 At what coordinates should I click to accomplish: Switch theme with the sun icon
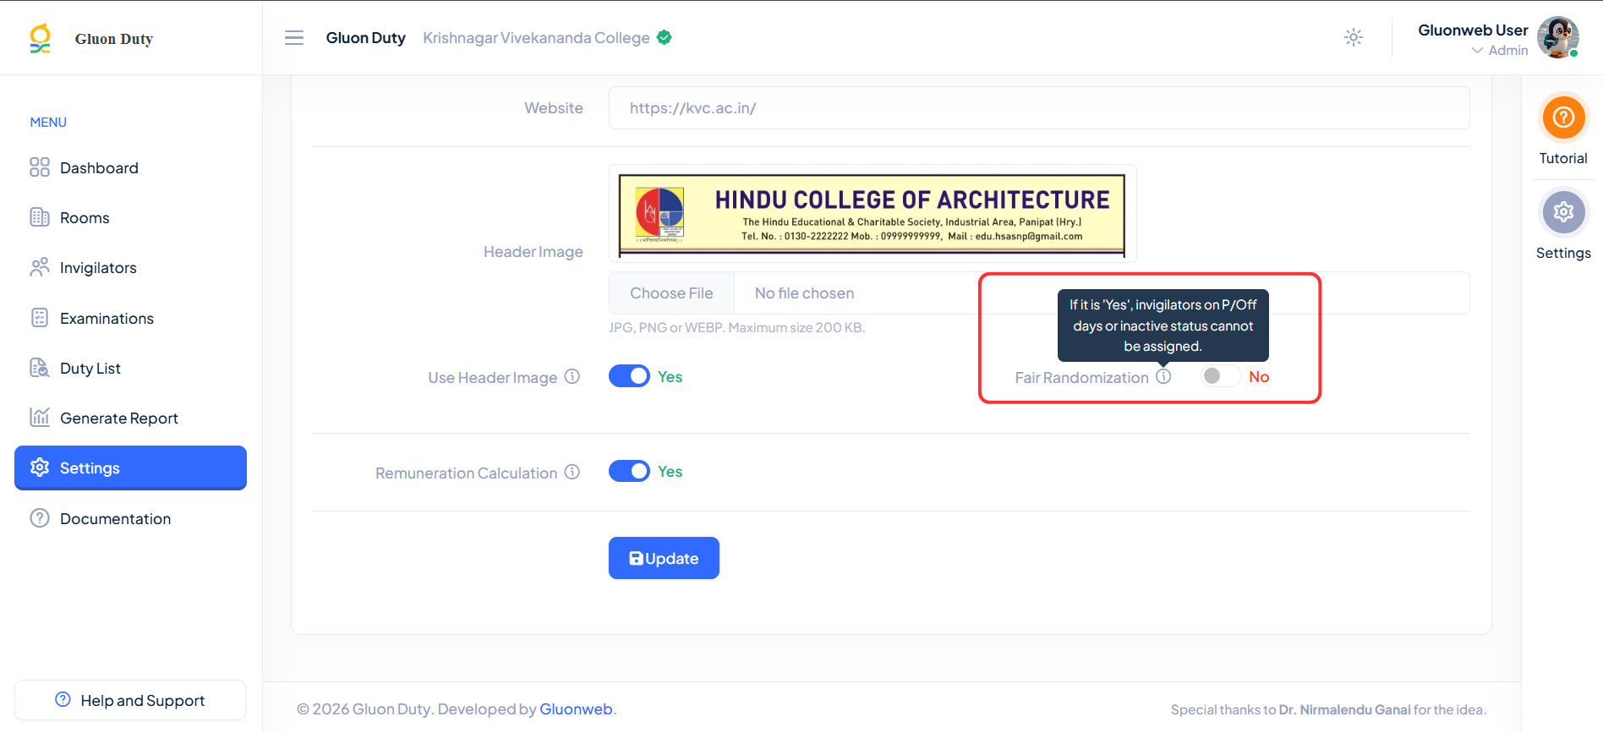1354,37
